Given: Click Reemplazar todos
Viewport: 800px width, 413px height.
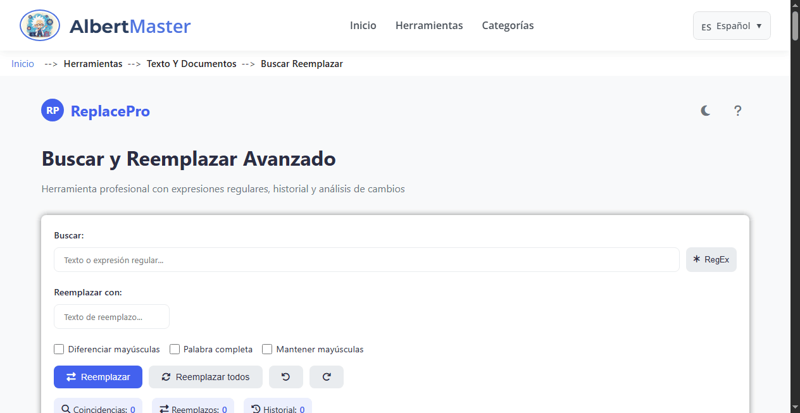Looking at the screenshot, I should [205, 376].
